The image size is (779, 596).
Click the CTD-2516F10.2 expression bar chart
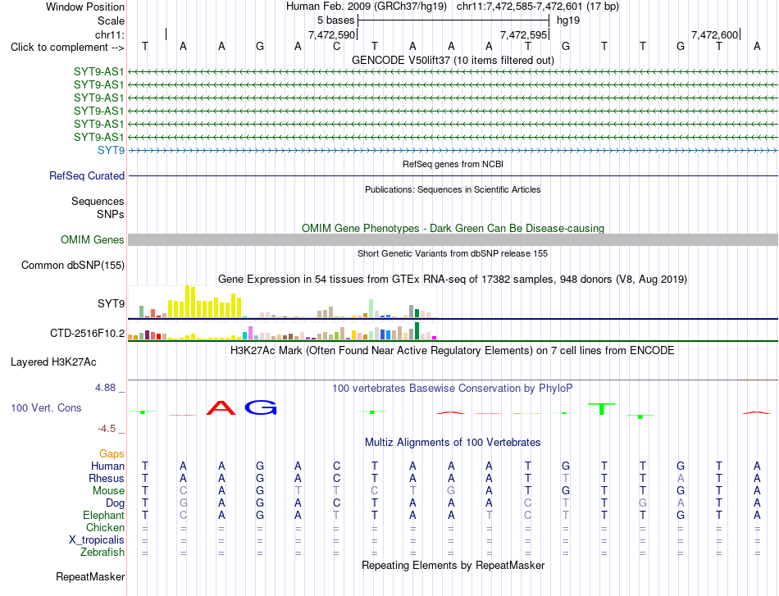tap(283, 331)
